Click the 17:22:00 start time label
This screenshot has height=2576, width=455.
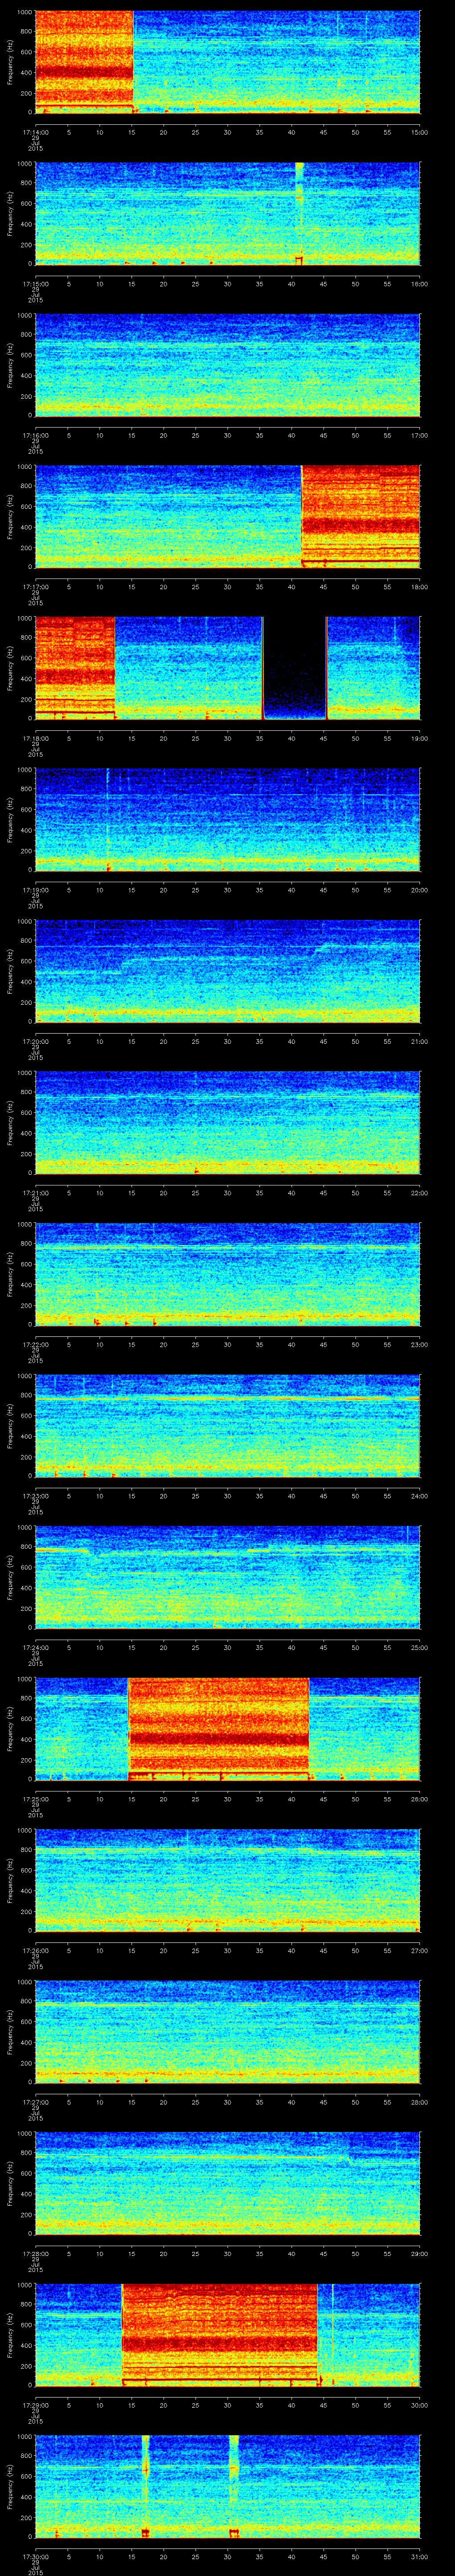point(35,1344)
